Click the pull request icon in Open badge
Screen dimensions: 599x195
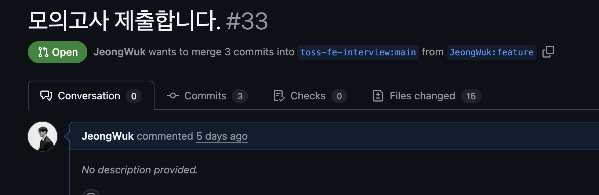pos(43,52)
